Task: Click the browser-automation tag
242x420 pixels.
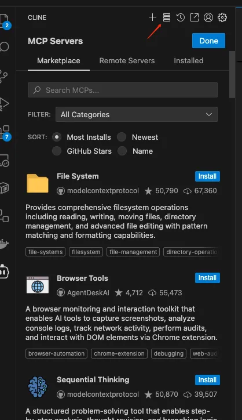Action: 56,353
